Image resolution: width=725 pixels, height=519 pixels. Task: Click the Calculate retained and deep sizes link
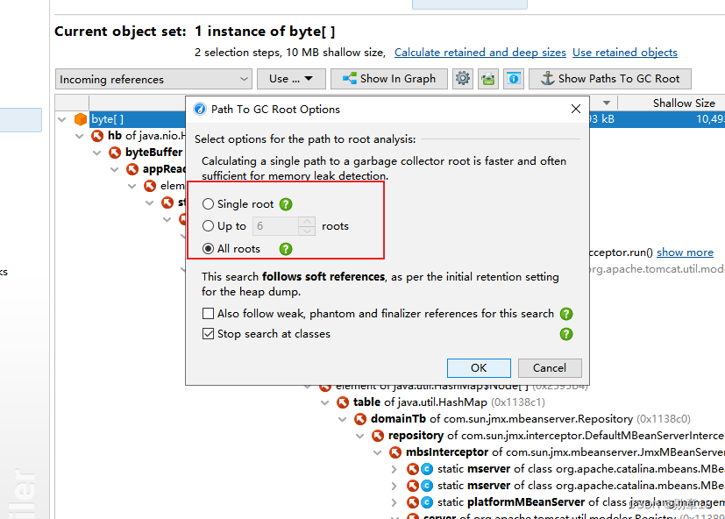(480, 52)
